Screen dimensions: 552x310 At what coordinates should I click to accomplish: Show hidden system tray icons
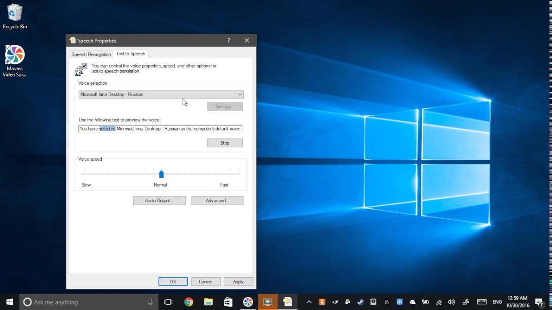[309, 302]
